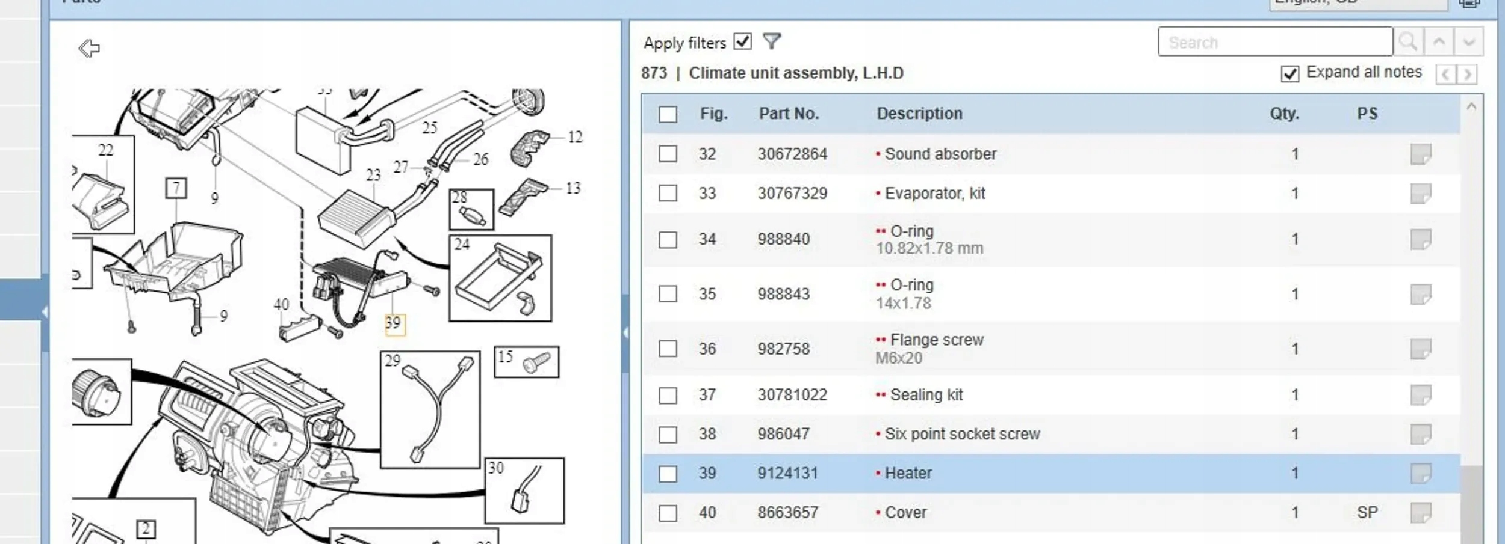The height and width of the screenshot is (544, 1505).
Task: Open note icon for Cover row
Action: [x=1421, y=513]
